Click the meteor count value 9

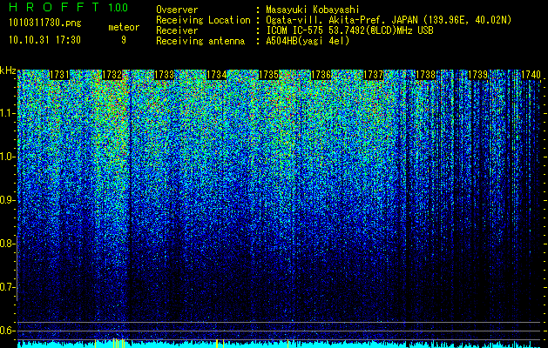click(124, 40)
